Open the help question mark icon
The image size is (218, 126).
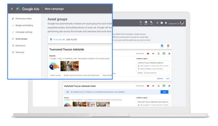click(x=162, y=23)
